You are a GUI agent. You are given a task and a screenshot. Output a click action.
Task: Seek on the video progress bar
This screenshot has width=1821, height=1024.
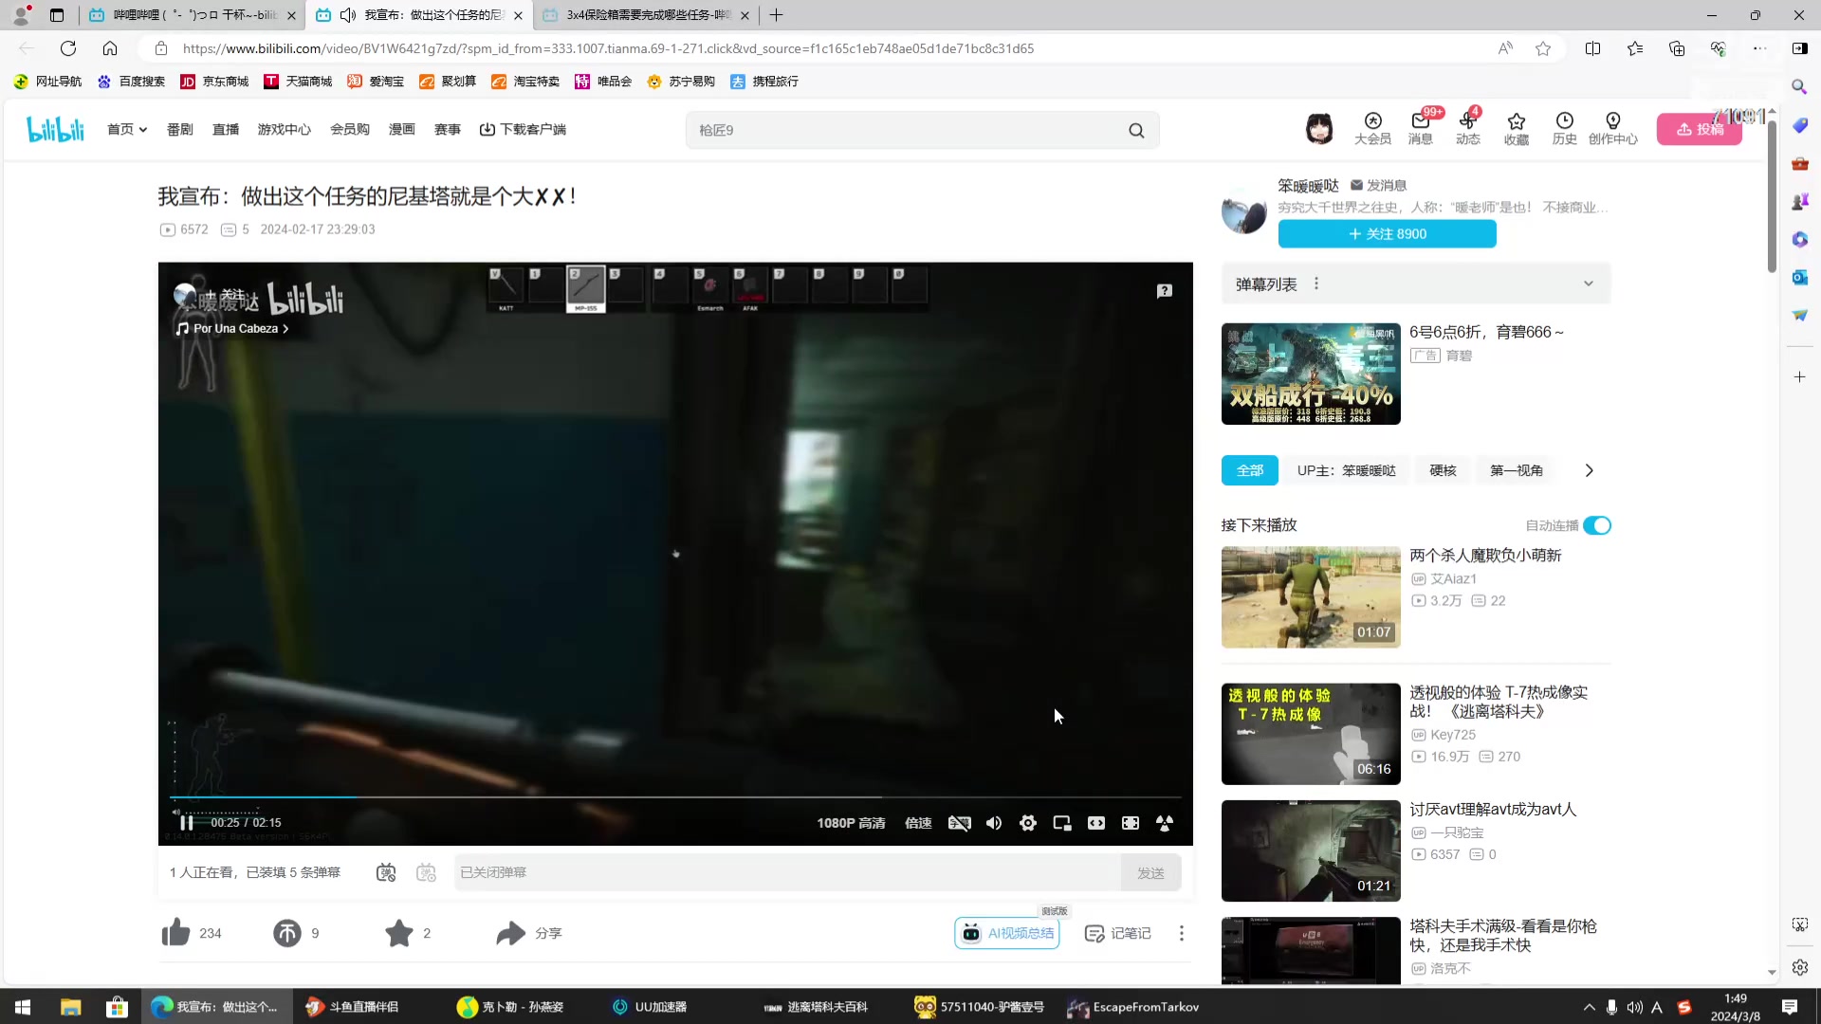675,797
